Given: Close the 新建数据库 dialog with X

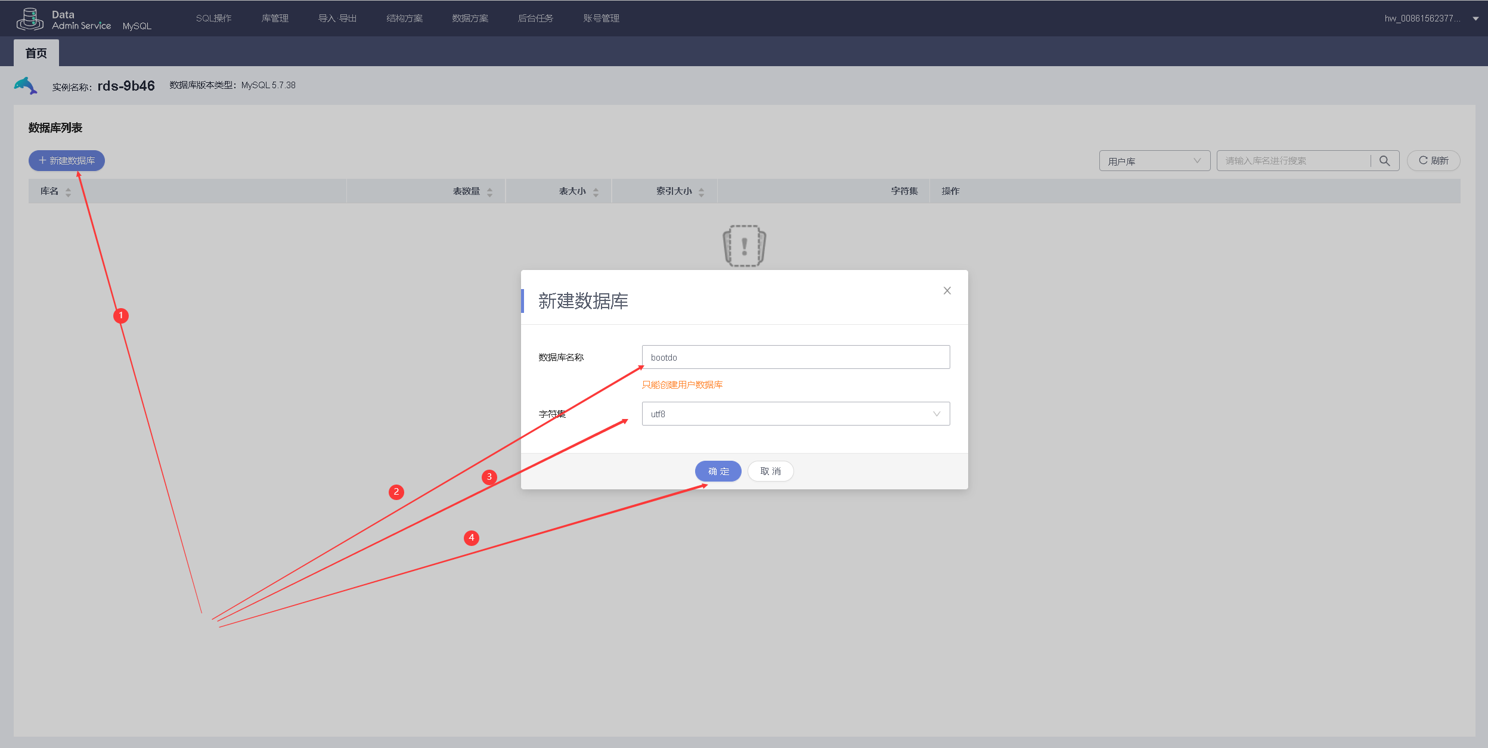Looking at the screenshot, I should click(x=947, y=291).
